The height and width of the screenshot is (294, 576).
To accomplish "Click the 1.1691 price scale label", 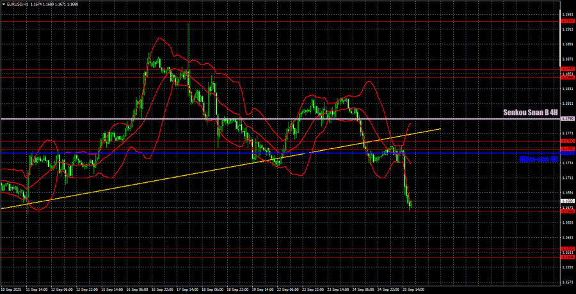I will [566, 192].
